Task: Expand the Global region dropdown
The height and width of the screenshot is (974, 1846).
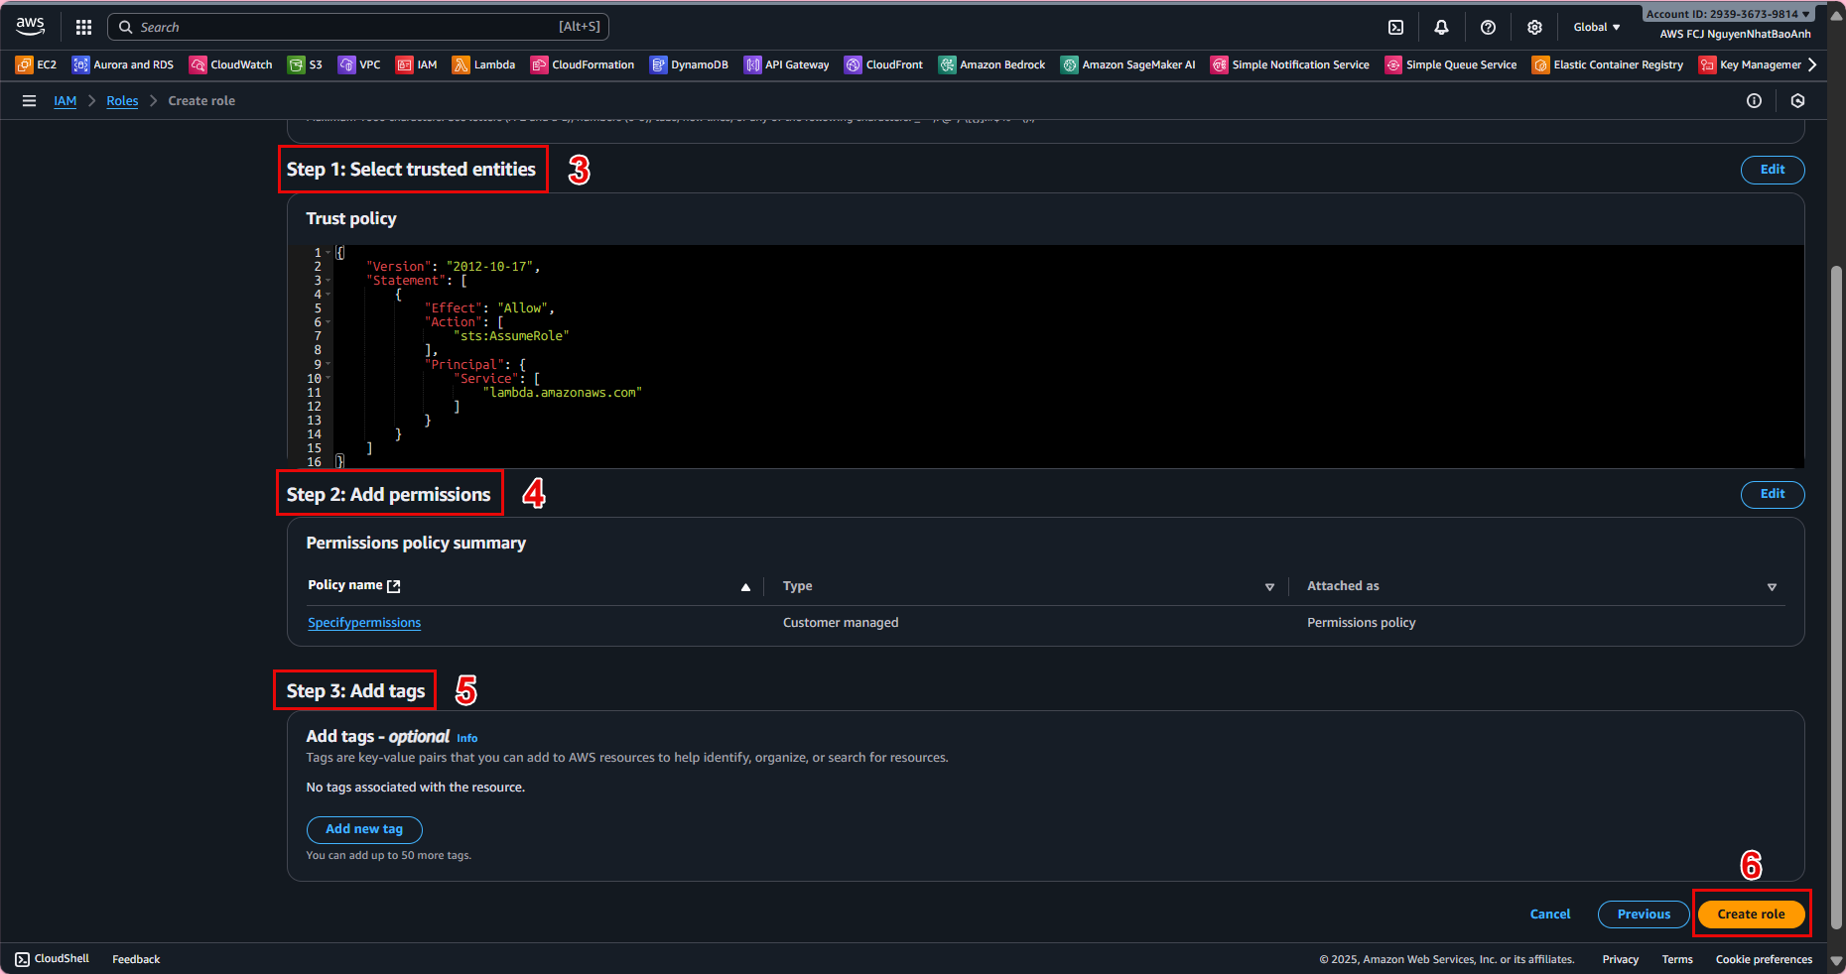Action: tap(1596, 28)
